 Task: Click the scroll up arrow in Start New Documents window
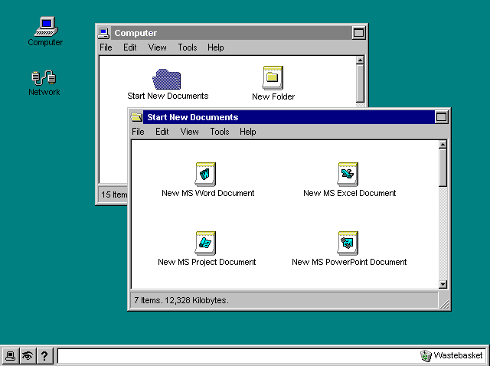click(x=443, y=145)
